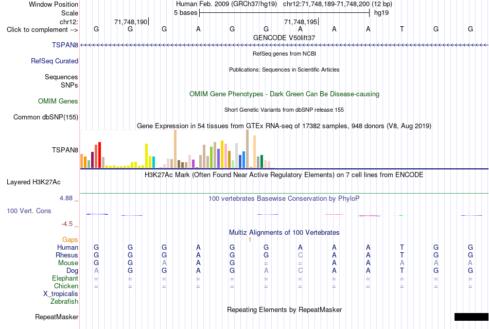The width and height of the screenshot is (489, 329).
Task: Click the green conservation mark under T
Action: [401, 215]
